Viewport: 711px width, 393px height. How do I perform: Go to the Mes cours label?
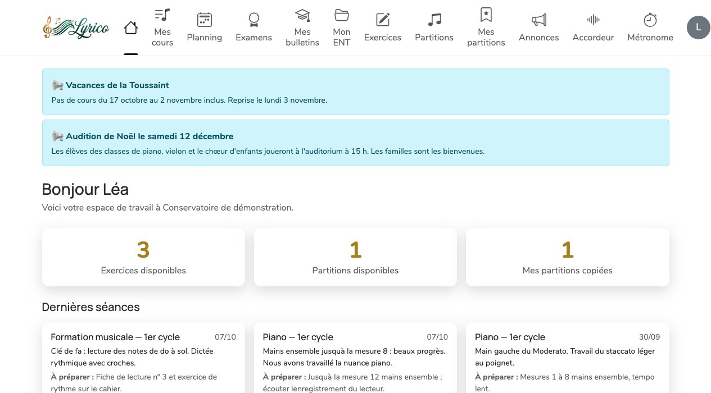click(162, 38)
